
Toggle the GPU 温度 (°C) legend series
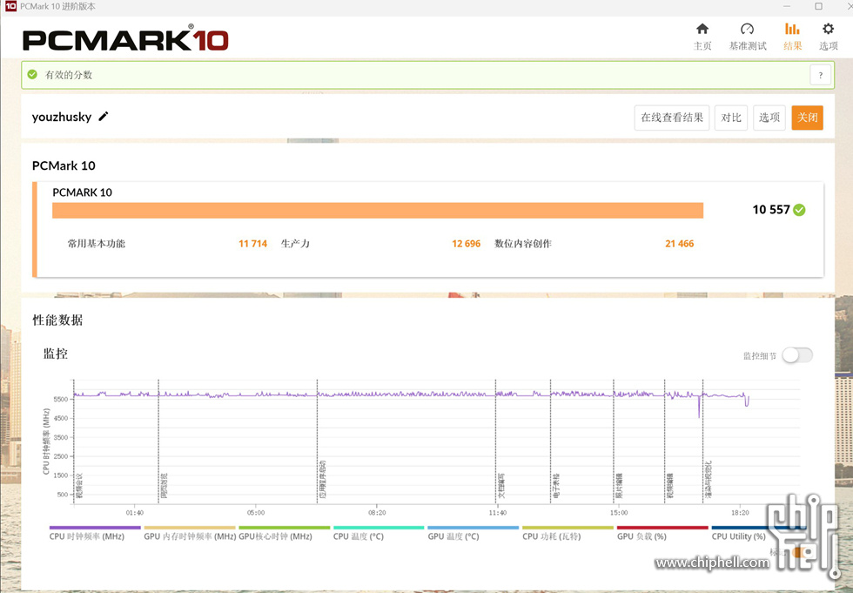coord(474,533)
